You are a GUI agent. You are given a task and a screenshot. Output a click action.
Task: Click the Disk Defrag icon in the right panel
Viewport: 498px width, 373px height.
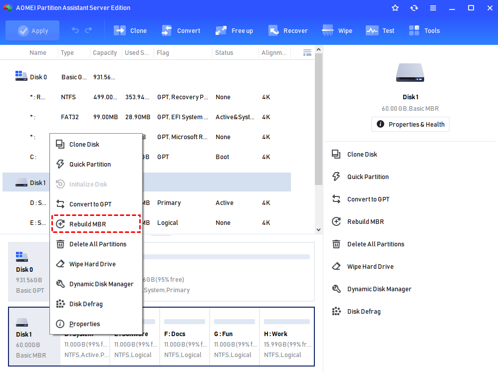click(x=336, y=312)
